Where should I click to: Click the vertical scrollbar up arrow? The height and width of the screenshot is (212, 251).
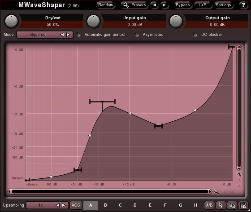pyautogui.click(x=239, y=47)
